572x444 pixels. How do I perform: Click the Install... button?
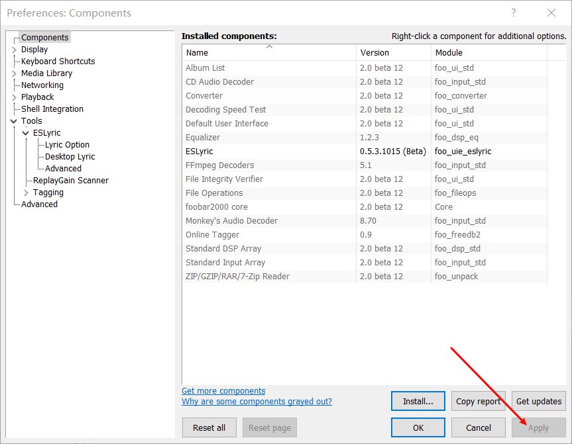pos(418,401)
